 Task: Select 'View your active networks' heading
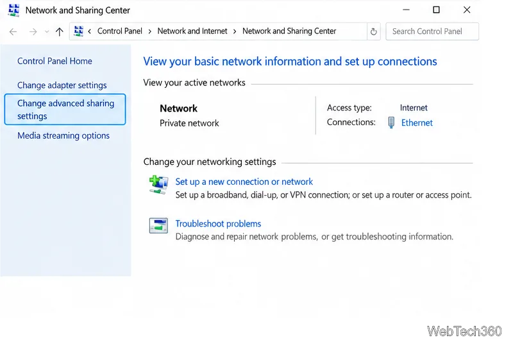pyautogui.click(x=194, y=83)
